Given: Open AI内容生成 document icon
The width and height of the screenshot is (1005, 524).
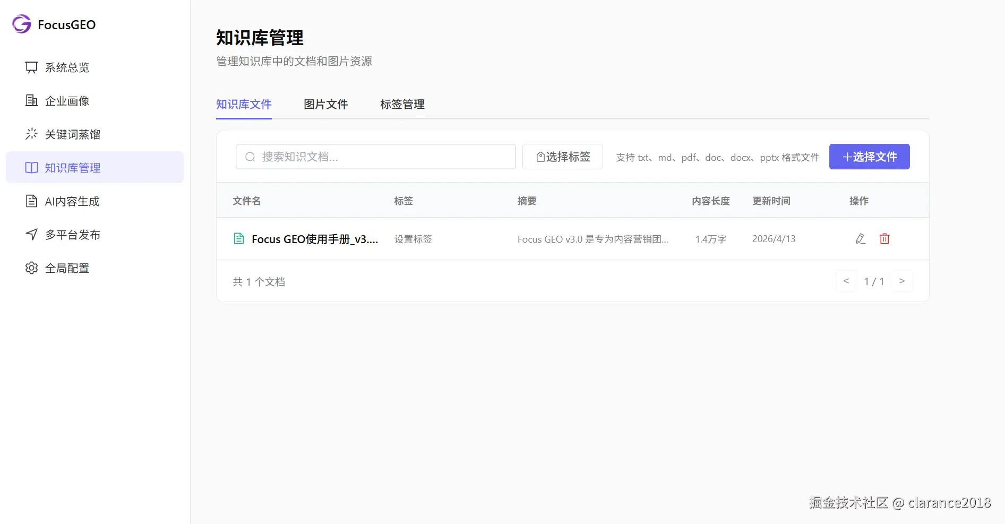Looking at the screenshot, I should point(31,201).
